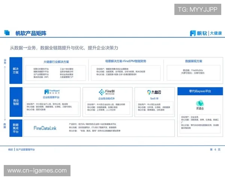
Task: Click the 简道云 name under the green logo
Action: click(x=200, y=108)
